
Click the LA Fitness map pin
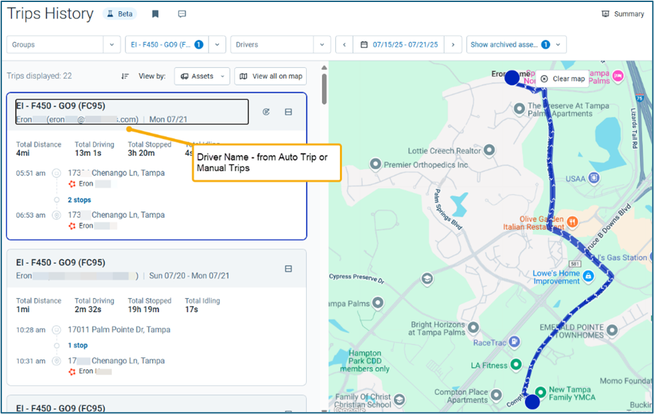click(516, 365)
